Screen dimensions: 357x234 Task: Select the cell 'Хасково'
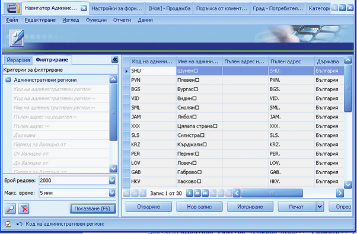pos(199,181)
